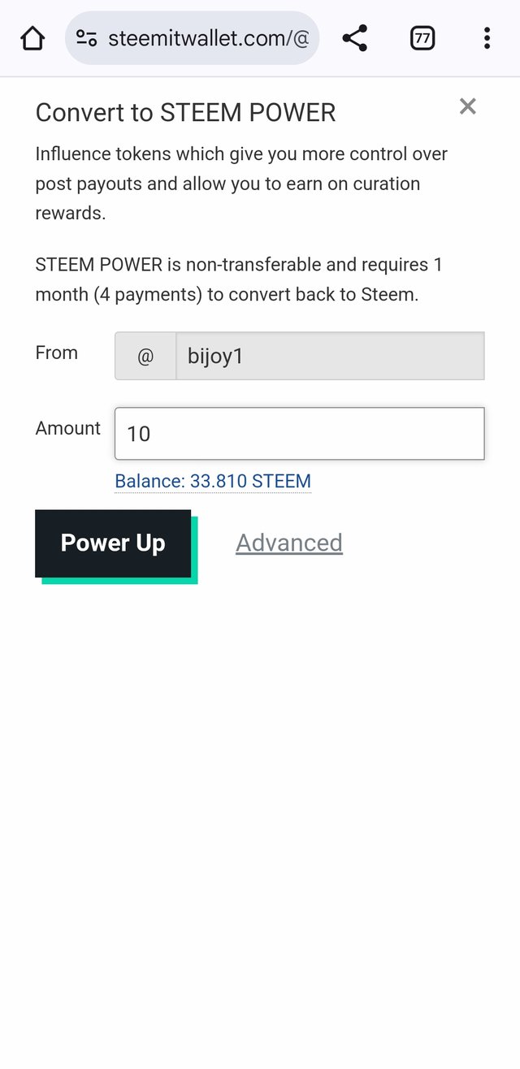Tap the site permissions icon in the address bar
The image size is (520, 1069).
point(87,37)
